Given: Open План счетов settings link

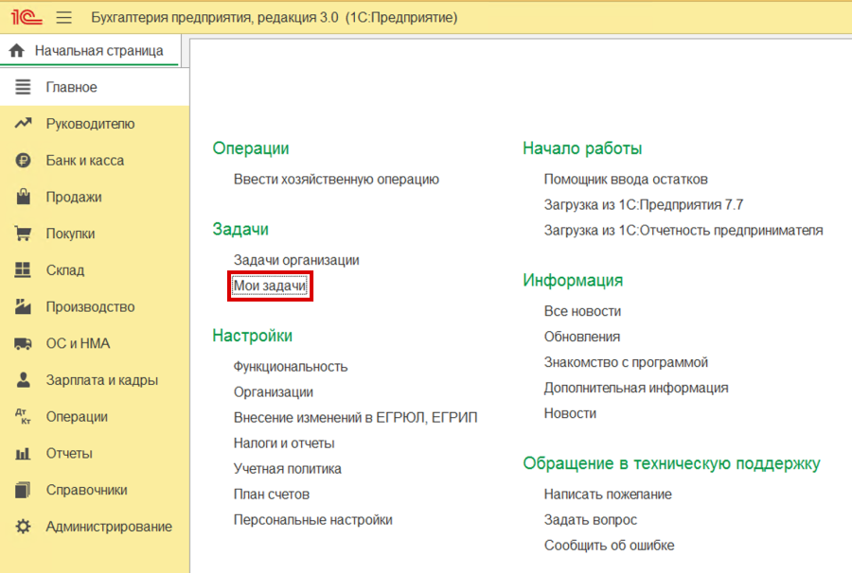Looking at the screenshot, I should [x=272, y=495].
